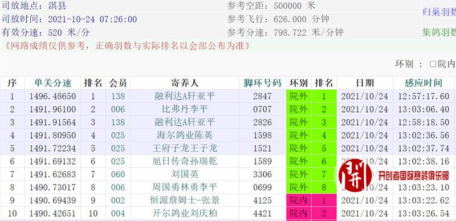Open the 归巢羽数 link
This screenshot has width=456, height=221.
[x=439, y=12]
